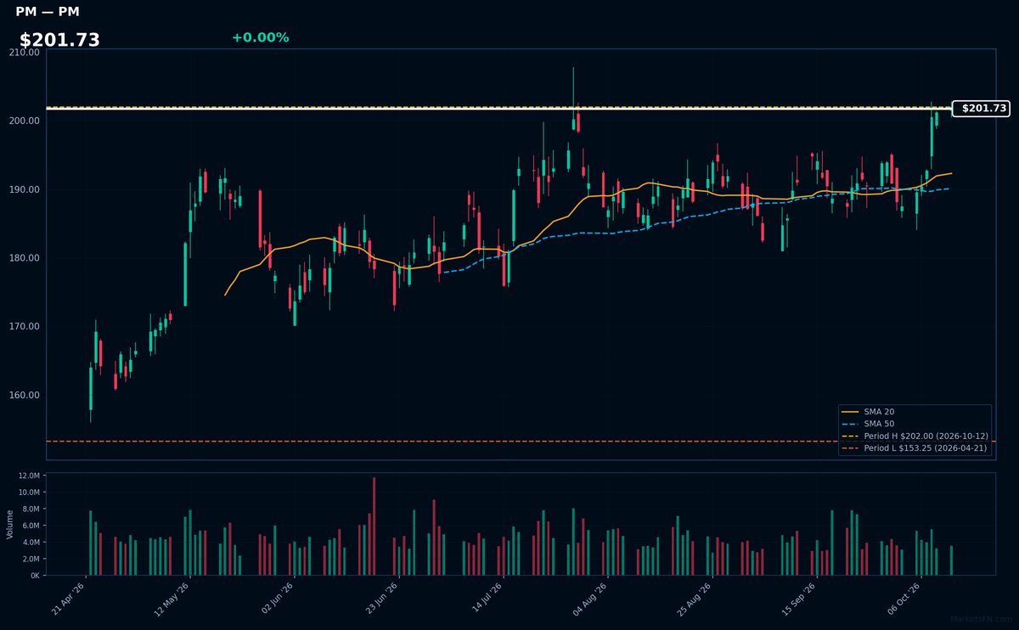Click the 06 Oct '26 date label

tap(904, 599)
